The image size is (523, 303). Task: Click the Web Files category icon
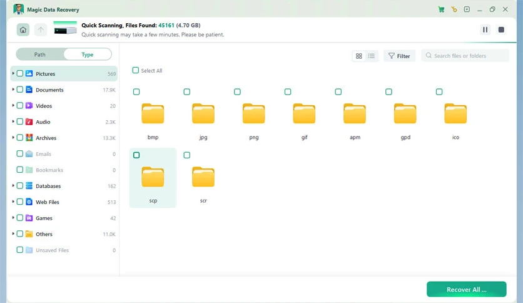point(29,202)
